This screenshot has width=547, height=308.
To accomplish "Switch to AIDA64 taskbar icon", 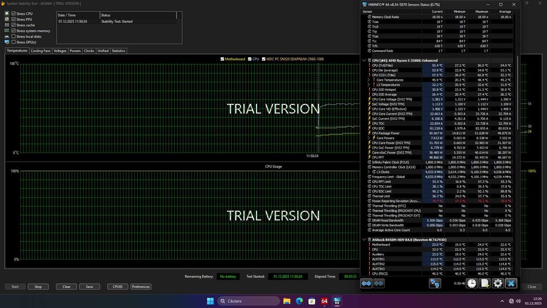I will (x=324, y=301).
